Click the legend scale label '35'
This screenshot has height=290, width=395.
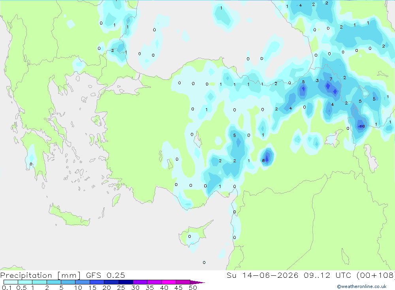[x=150, y=288]
